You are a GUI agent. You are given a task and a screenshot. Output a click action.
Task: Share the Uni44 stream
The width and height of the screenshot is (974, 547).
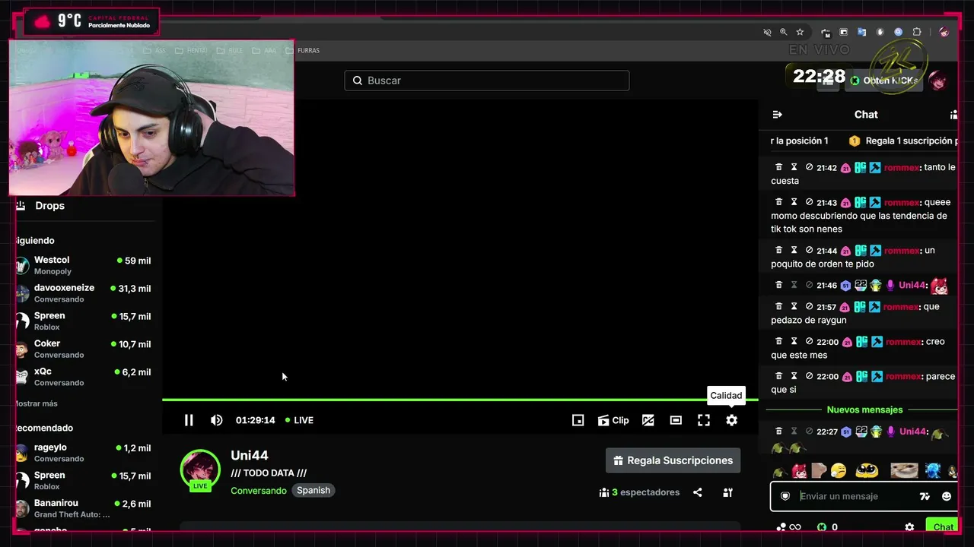pyautogui.click(x=697, y=492)
